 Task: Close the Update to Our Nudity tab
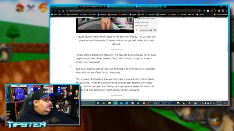(161, 7)
